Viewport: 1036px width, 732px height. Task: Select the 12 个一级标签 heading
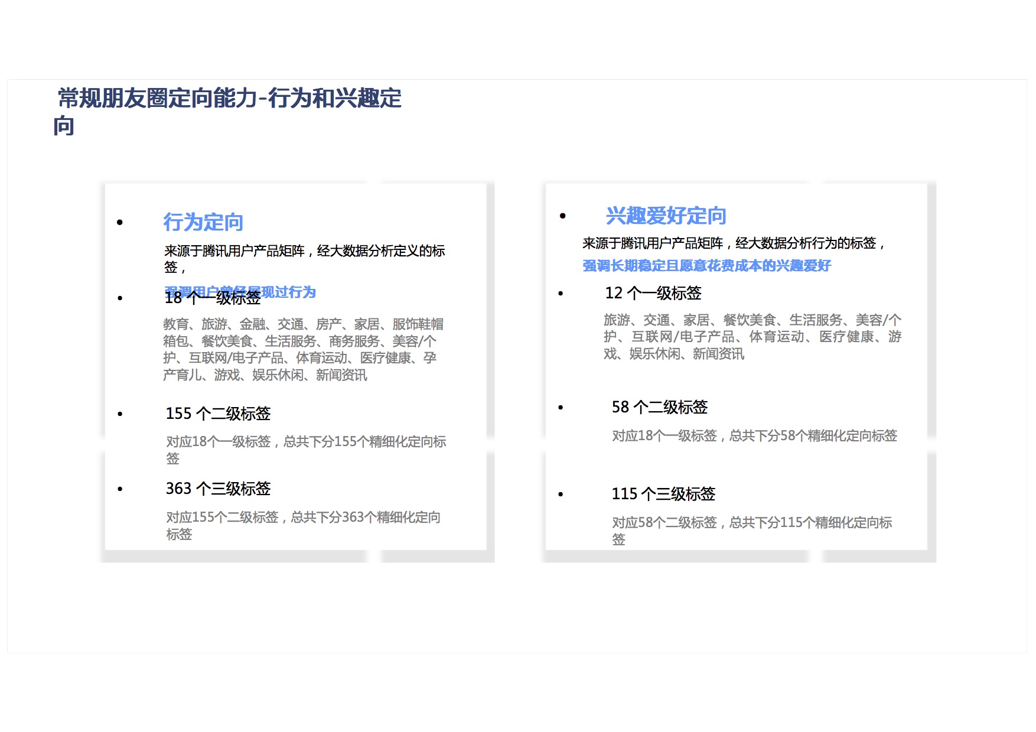(x=653, y=293)
